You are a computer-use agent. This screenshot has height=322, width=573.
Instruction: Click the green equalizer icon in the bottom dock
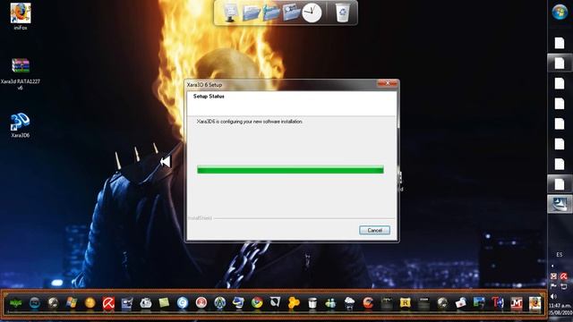click(x=15, y=303)
